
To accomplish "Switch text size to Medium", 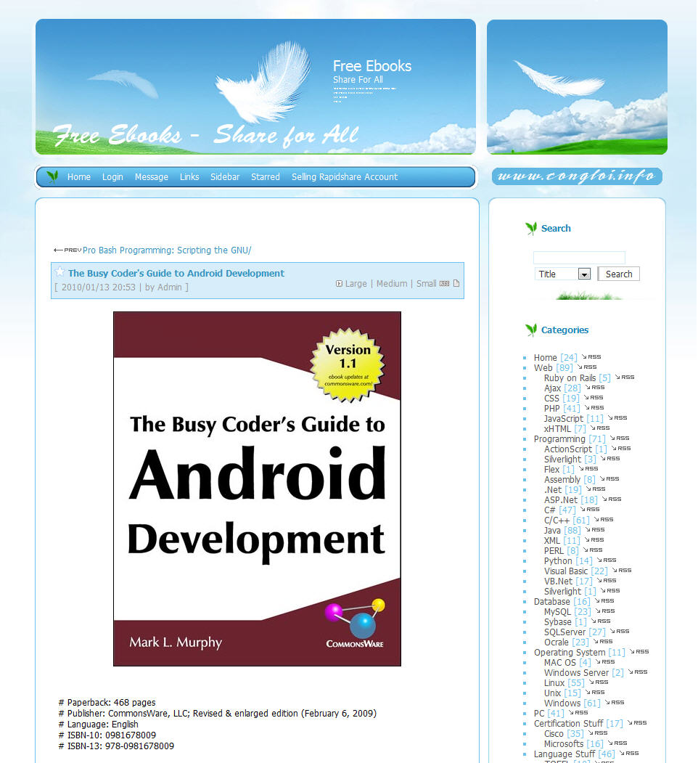I will pyautogui.click(x=392, y=284).
